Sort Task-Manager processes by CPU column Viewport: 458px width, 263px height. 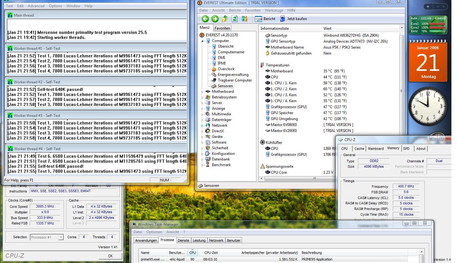click(x=192, y=253)
